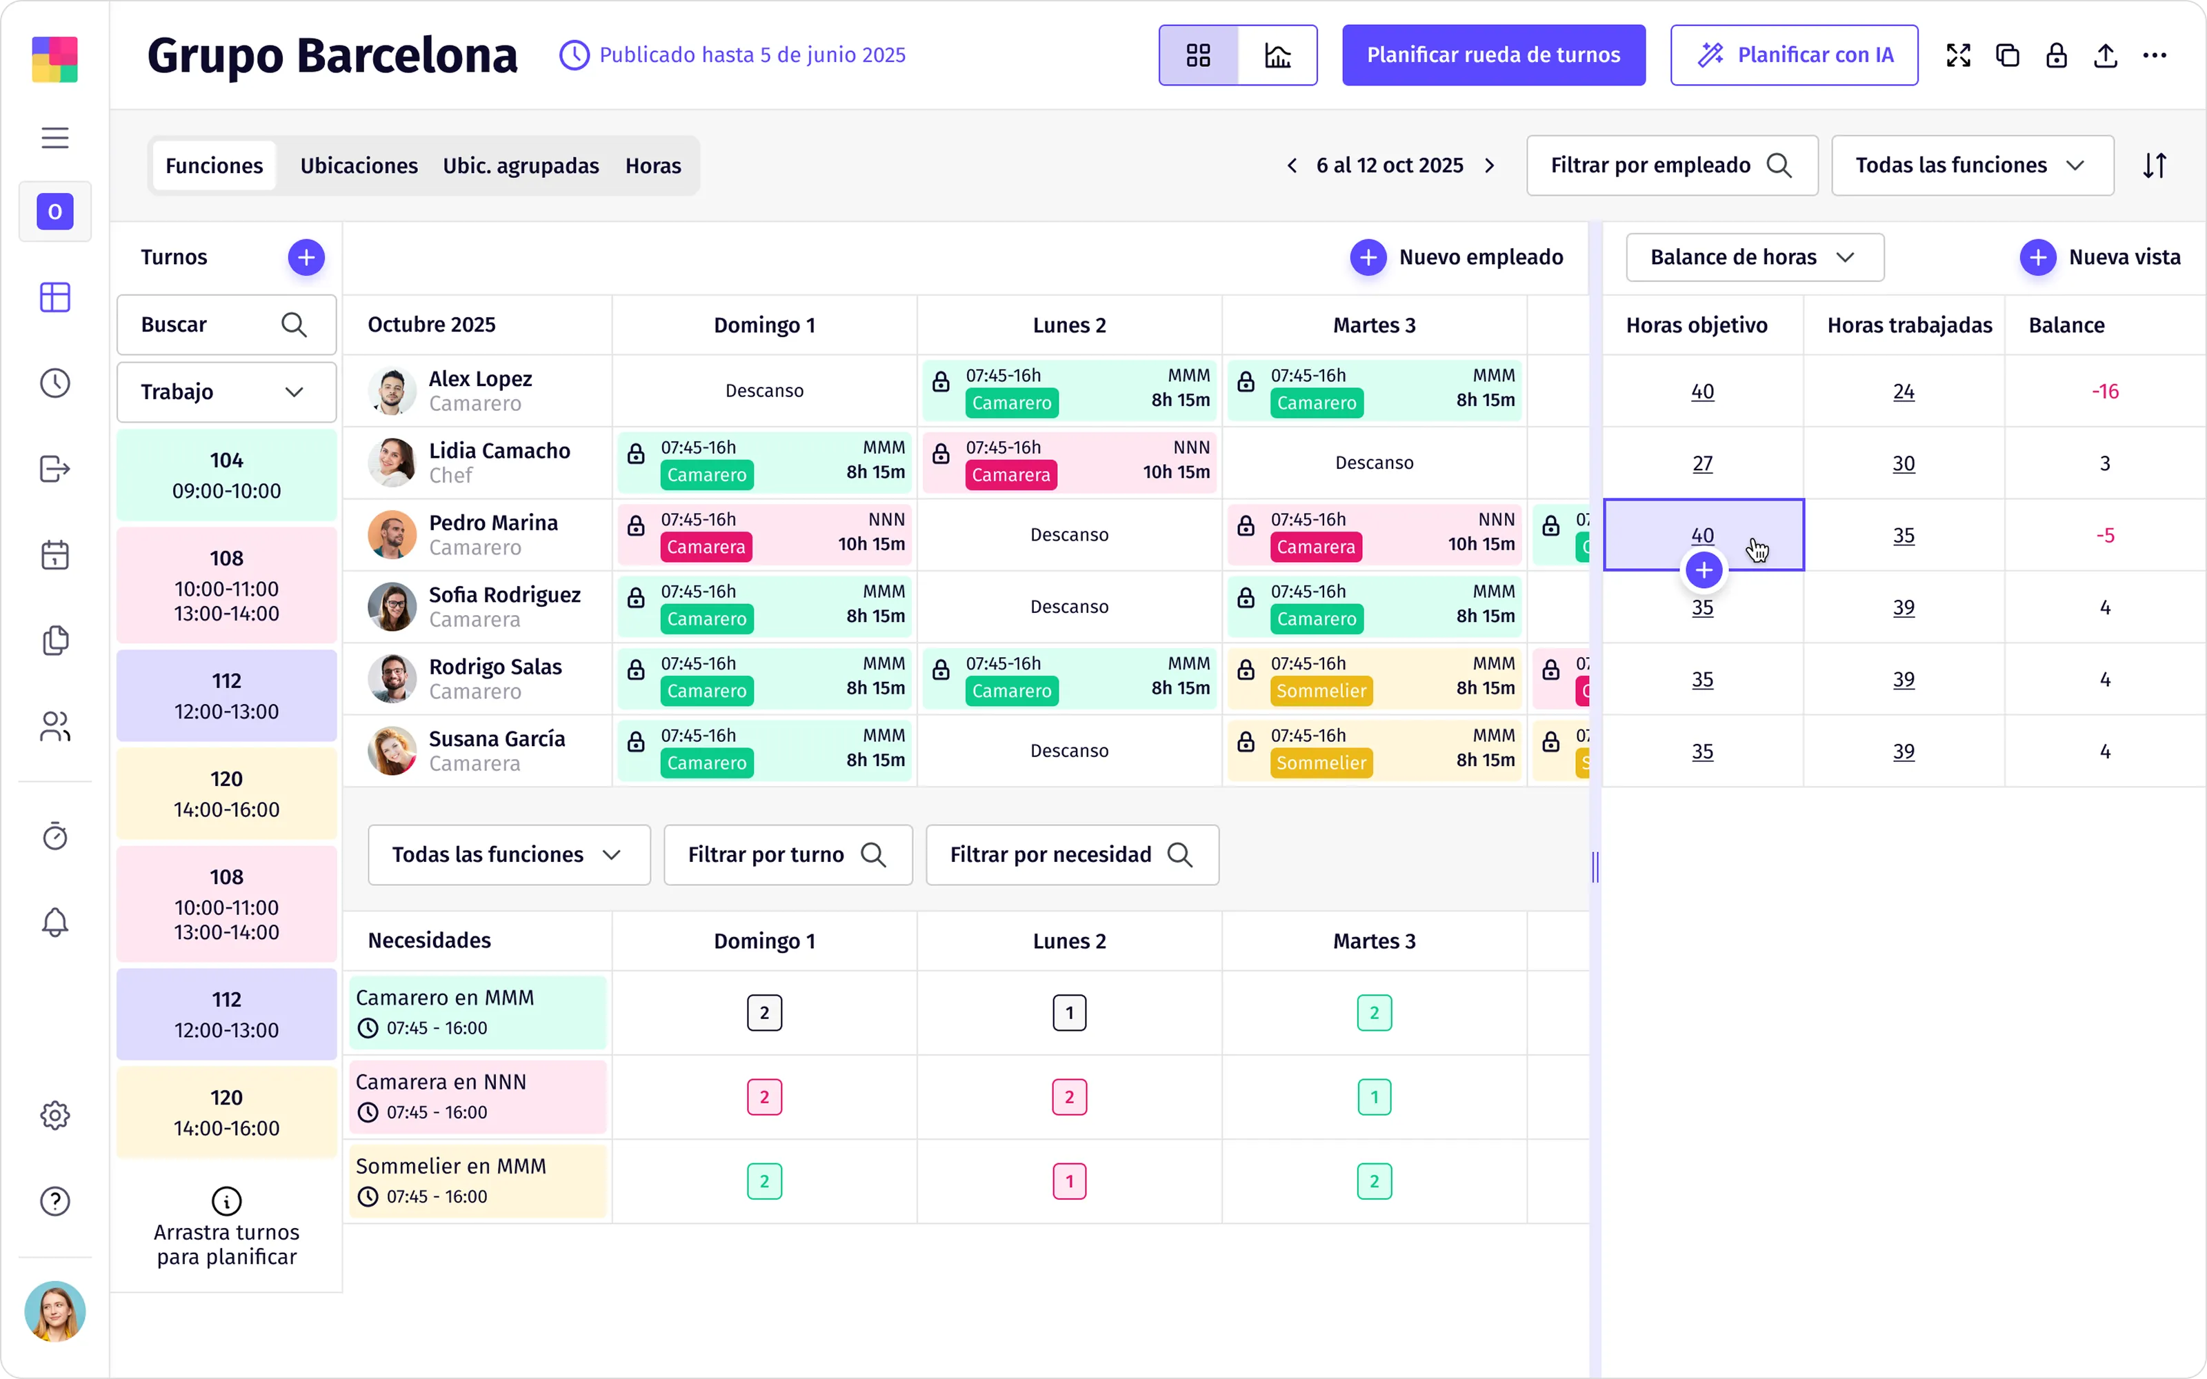
Task: Open the Trabajo dropdown under Turnos
Action: (x=226, y=392)
